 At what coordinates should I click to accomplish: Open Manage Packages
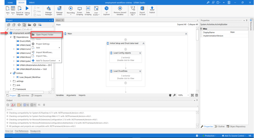(x=49, y=11)
